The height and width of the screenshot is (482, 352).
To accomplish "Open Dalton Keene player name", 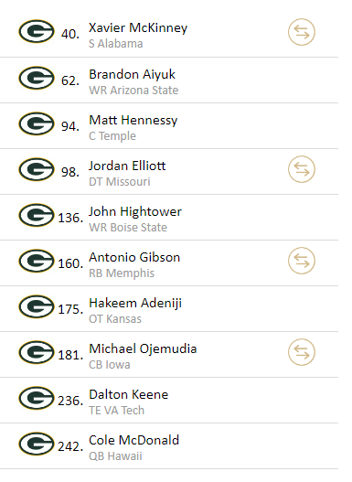I will (x=128, y=394).
